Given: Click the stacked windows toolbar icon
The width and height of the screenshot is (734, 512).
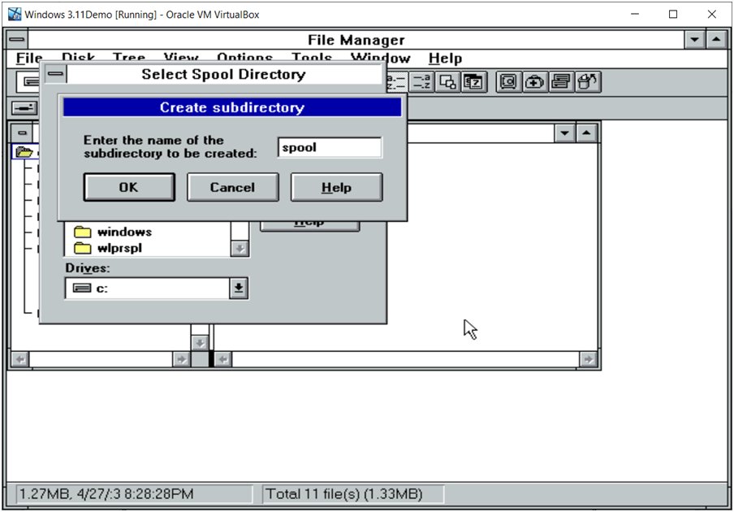Looking at the screenshot, I should 561,82.
